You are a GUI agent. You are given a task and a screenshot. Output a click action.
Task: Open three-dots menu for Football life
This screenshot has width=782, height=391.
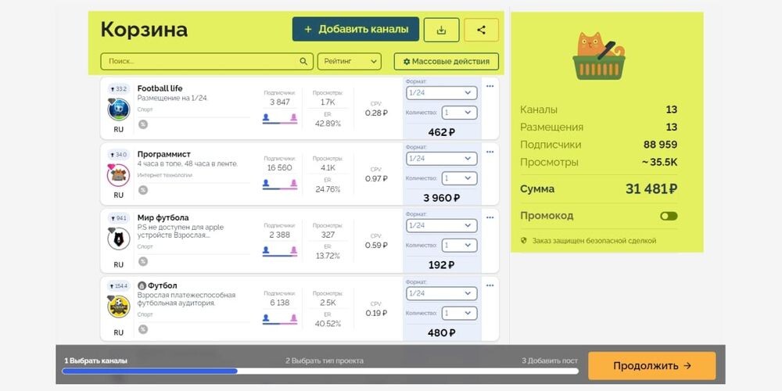click(x=490, y=86)
